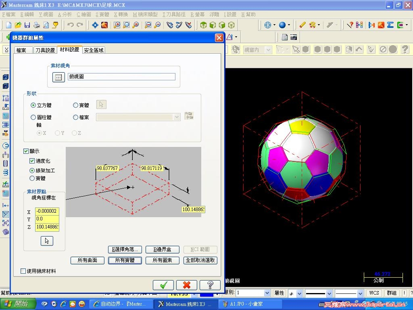
Task: Open the 刀具路徑 menu
Action: point(174,15)
